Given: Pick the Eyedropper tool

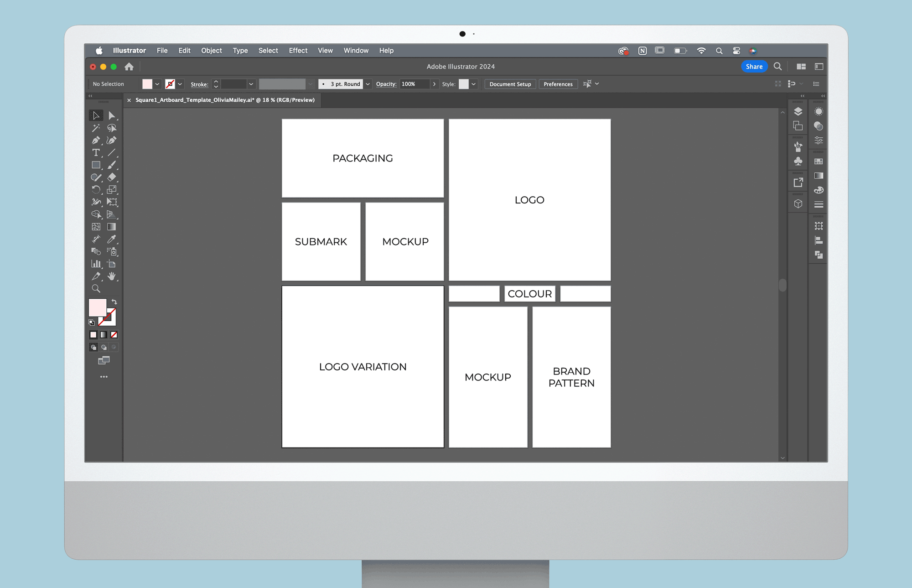Looking at the screenshot, I should pyautogui.click(x=112, y=239).
